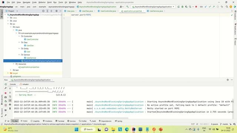This screenshot has width=237, height=133.
Task: Click Collapse All icon in Project panel
Action: [51, 11]
